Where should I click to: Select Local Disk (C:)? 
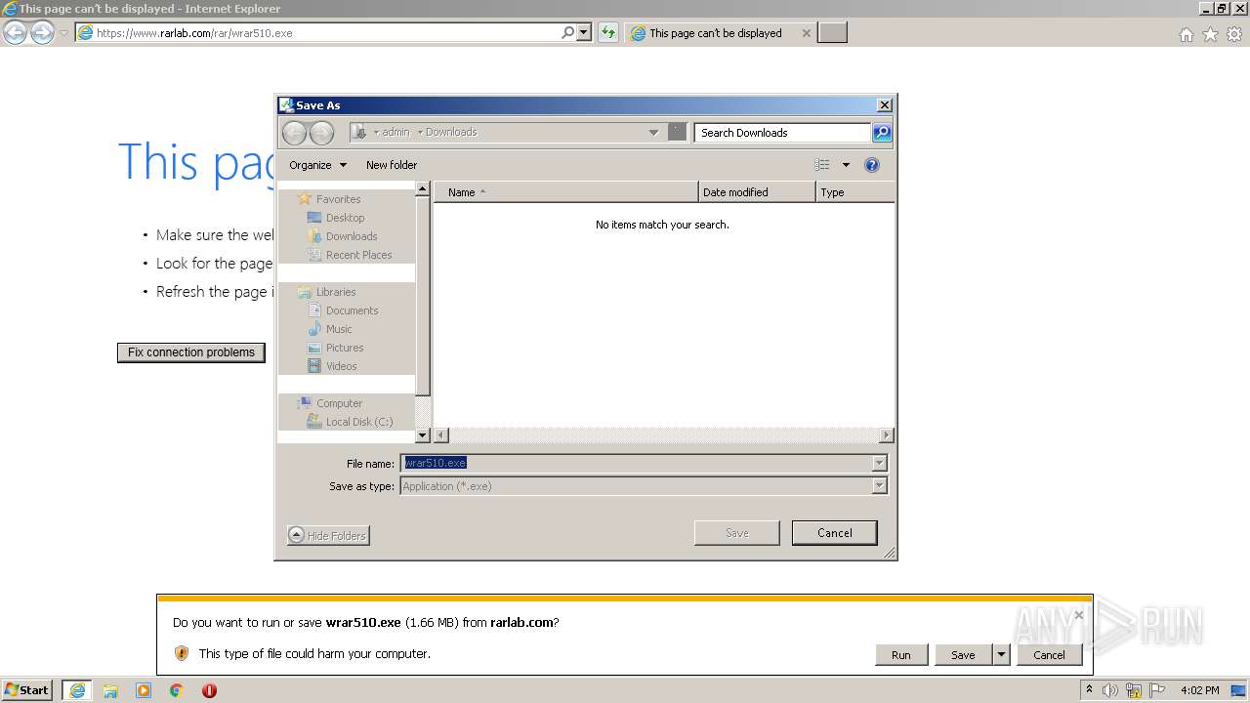pyautogui.click(x=359, y=422)
